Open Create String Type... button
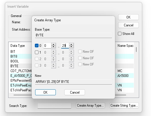 (x=124, y=106)
